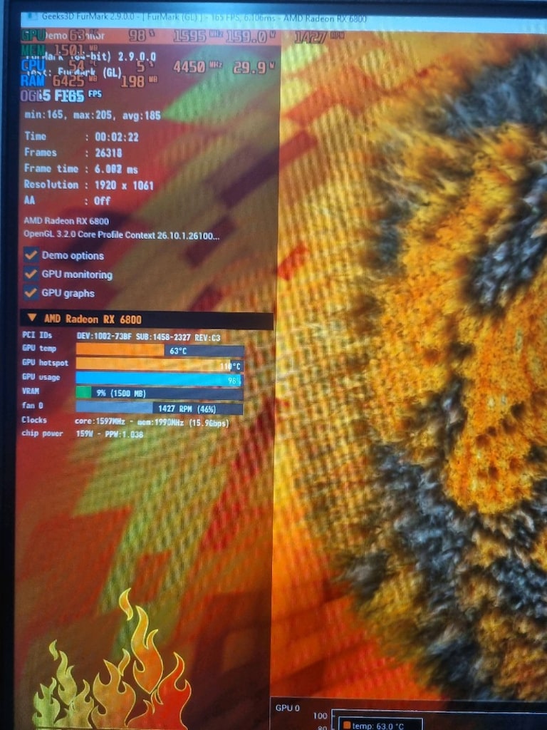Screen dimensions: 547x730
Task: Toggle the Demo options checkbox
Action: pyautogui.click(x=31, y=255)
